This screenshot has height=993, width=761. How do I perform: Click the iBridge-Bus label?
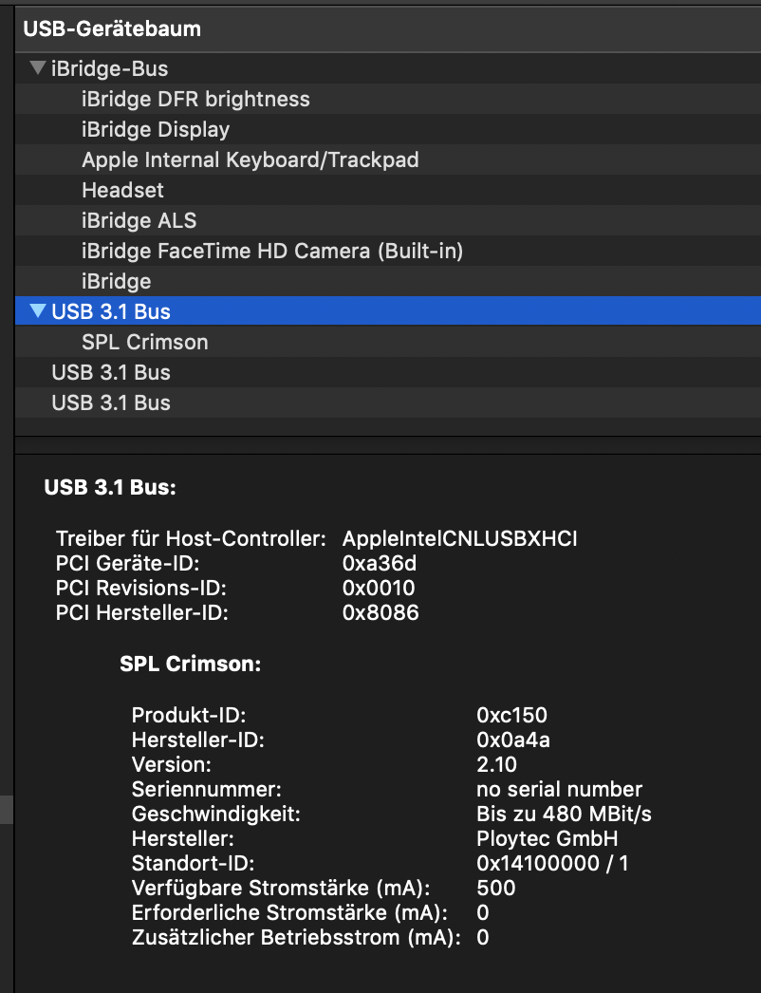point(110,68)
